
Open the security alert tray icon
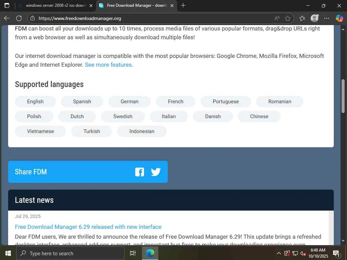coord(287,253)
